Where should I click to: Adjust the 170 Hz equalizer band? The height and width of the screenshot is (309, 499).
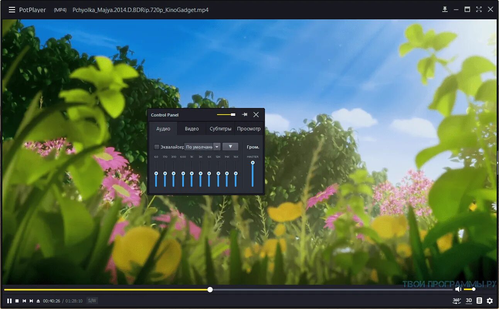tap(165, 174)
